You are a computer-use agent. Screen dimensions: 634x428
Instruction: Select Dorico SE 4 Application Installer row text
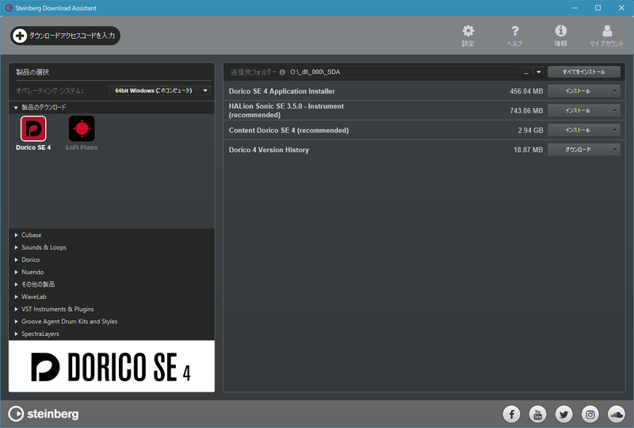click(x=282, y=91)
